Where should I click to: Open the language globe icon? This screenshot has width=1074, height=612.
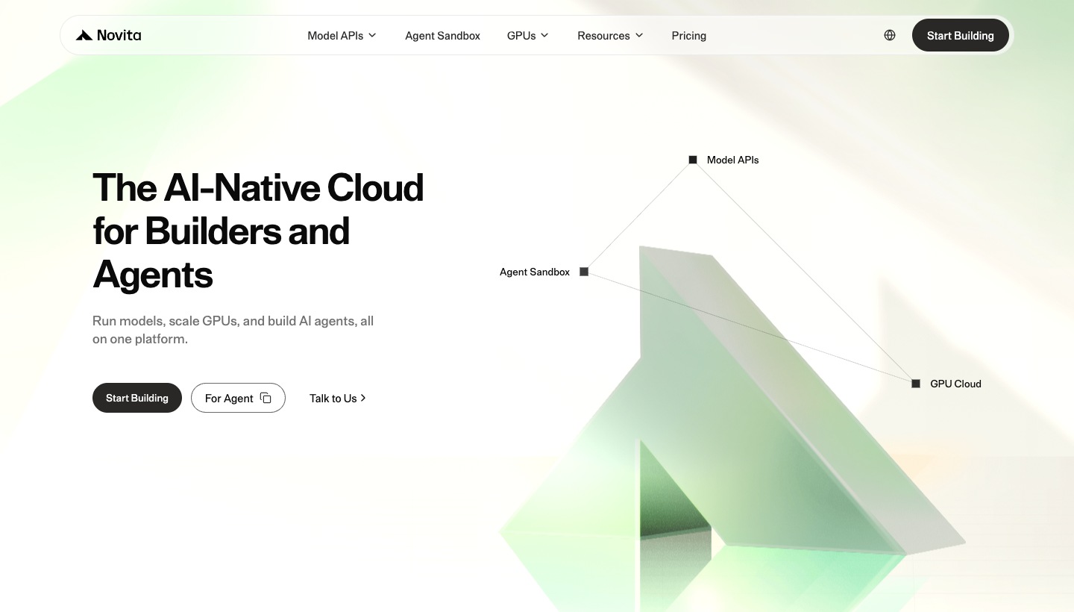[890, 35]
